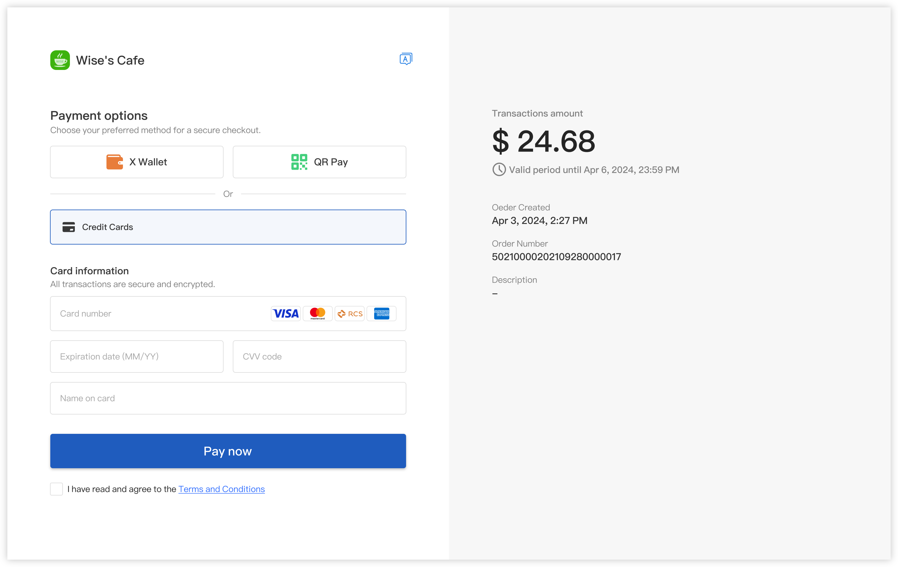898x567 pixels.
Task: Click the Mastercard logo
Action: 317,313
